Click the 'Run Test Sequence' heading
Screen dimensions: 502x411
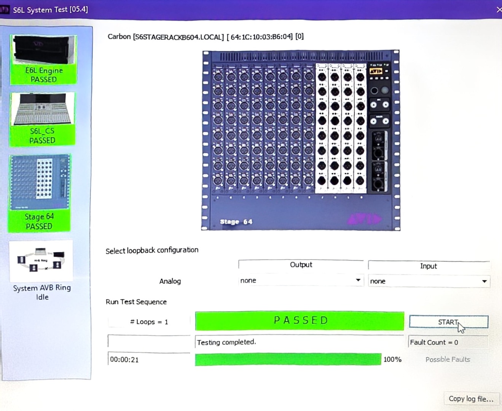(136, 302)
